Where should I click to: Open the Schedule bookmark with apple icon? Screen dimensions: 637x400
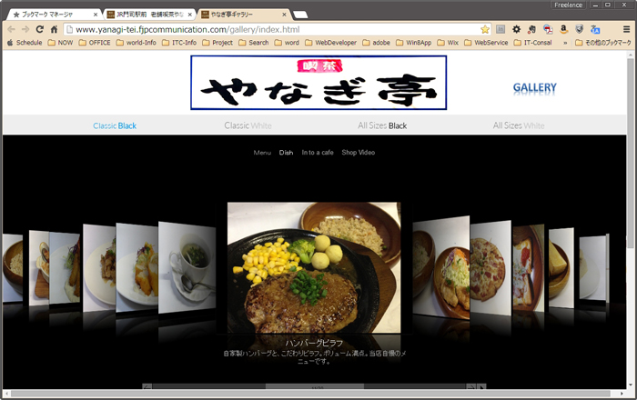(25, 43)
